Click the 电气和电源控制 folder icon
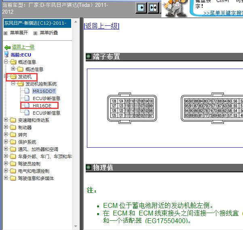243x230 pixels. [13, 171]
